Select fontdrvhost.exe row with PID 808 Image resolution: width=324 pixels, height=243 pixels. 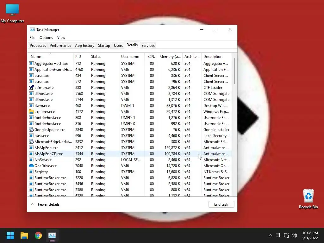130,118
